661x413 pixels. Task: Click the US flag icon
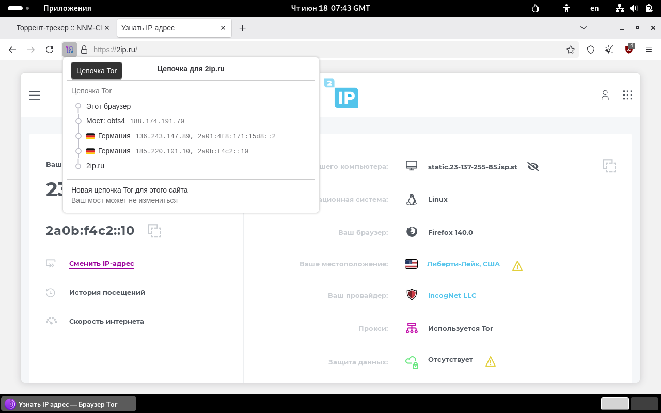(x=411, y=264)
